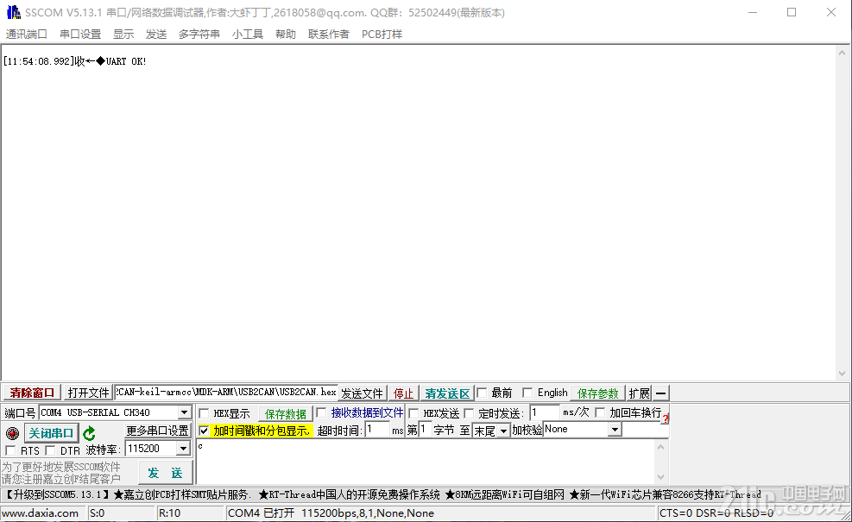Click the 停止 button
The width and height of the screenshot is (852, 522).
click(x=403, y=393)
